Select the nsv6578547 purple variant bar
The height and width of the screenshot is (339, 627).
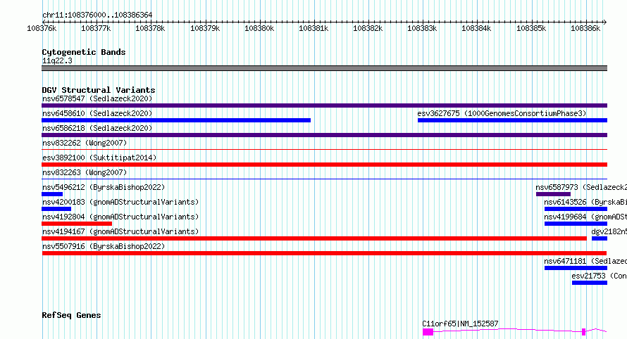(x=324, y=105)
